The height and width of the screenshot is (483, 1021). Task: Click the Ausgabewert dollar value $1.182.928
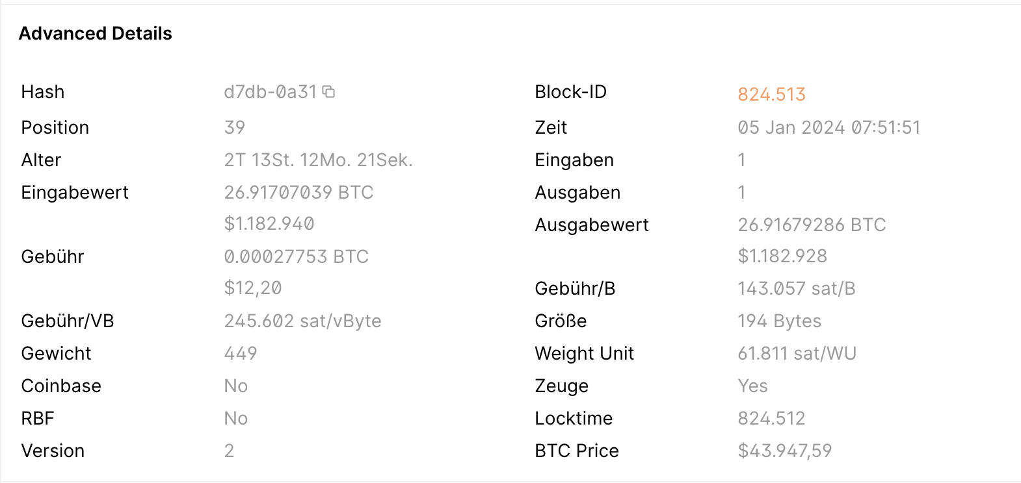point(782,256)
